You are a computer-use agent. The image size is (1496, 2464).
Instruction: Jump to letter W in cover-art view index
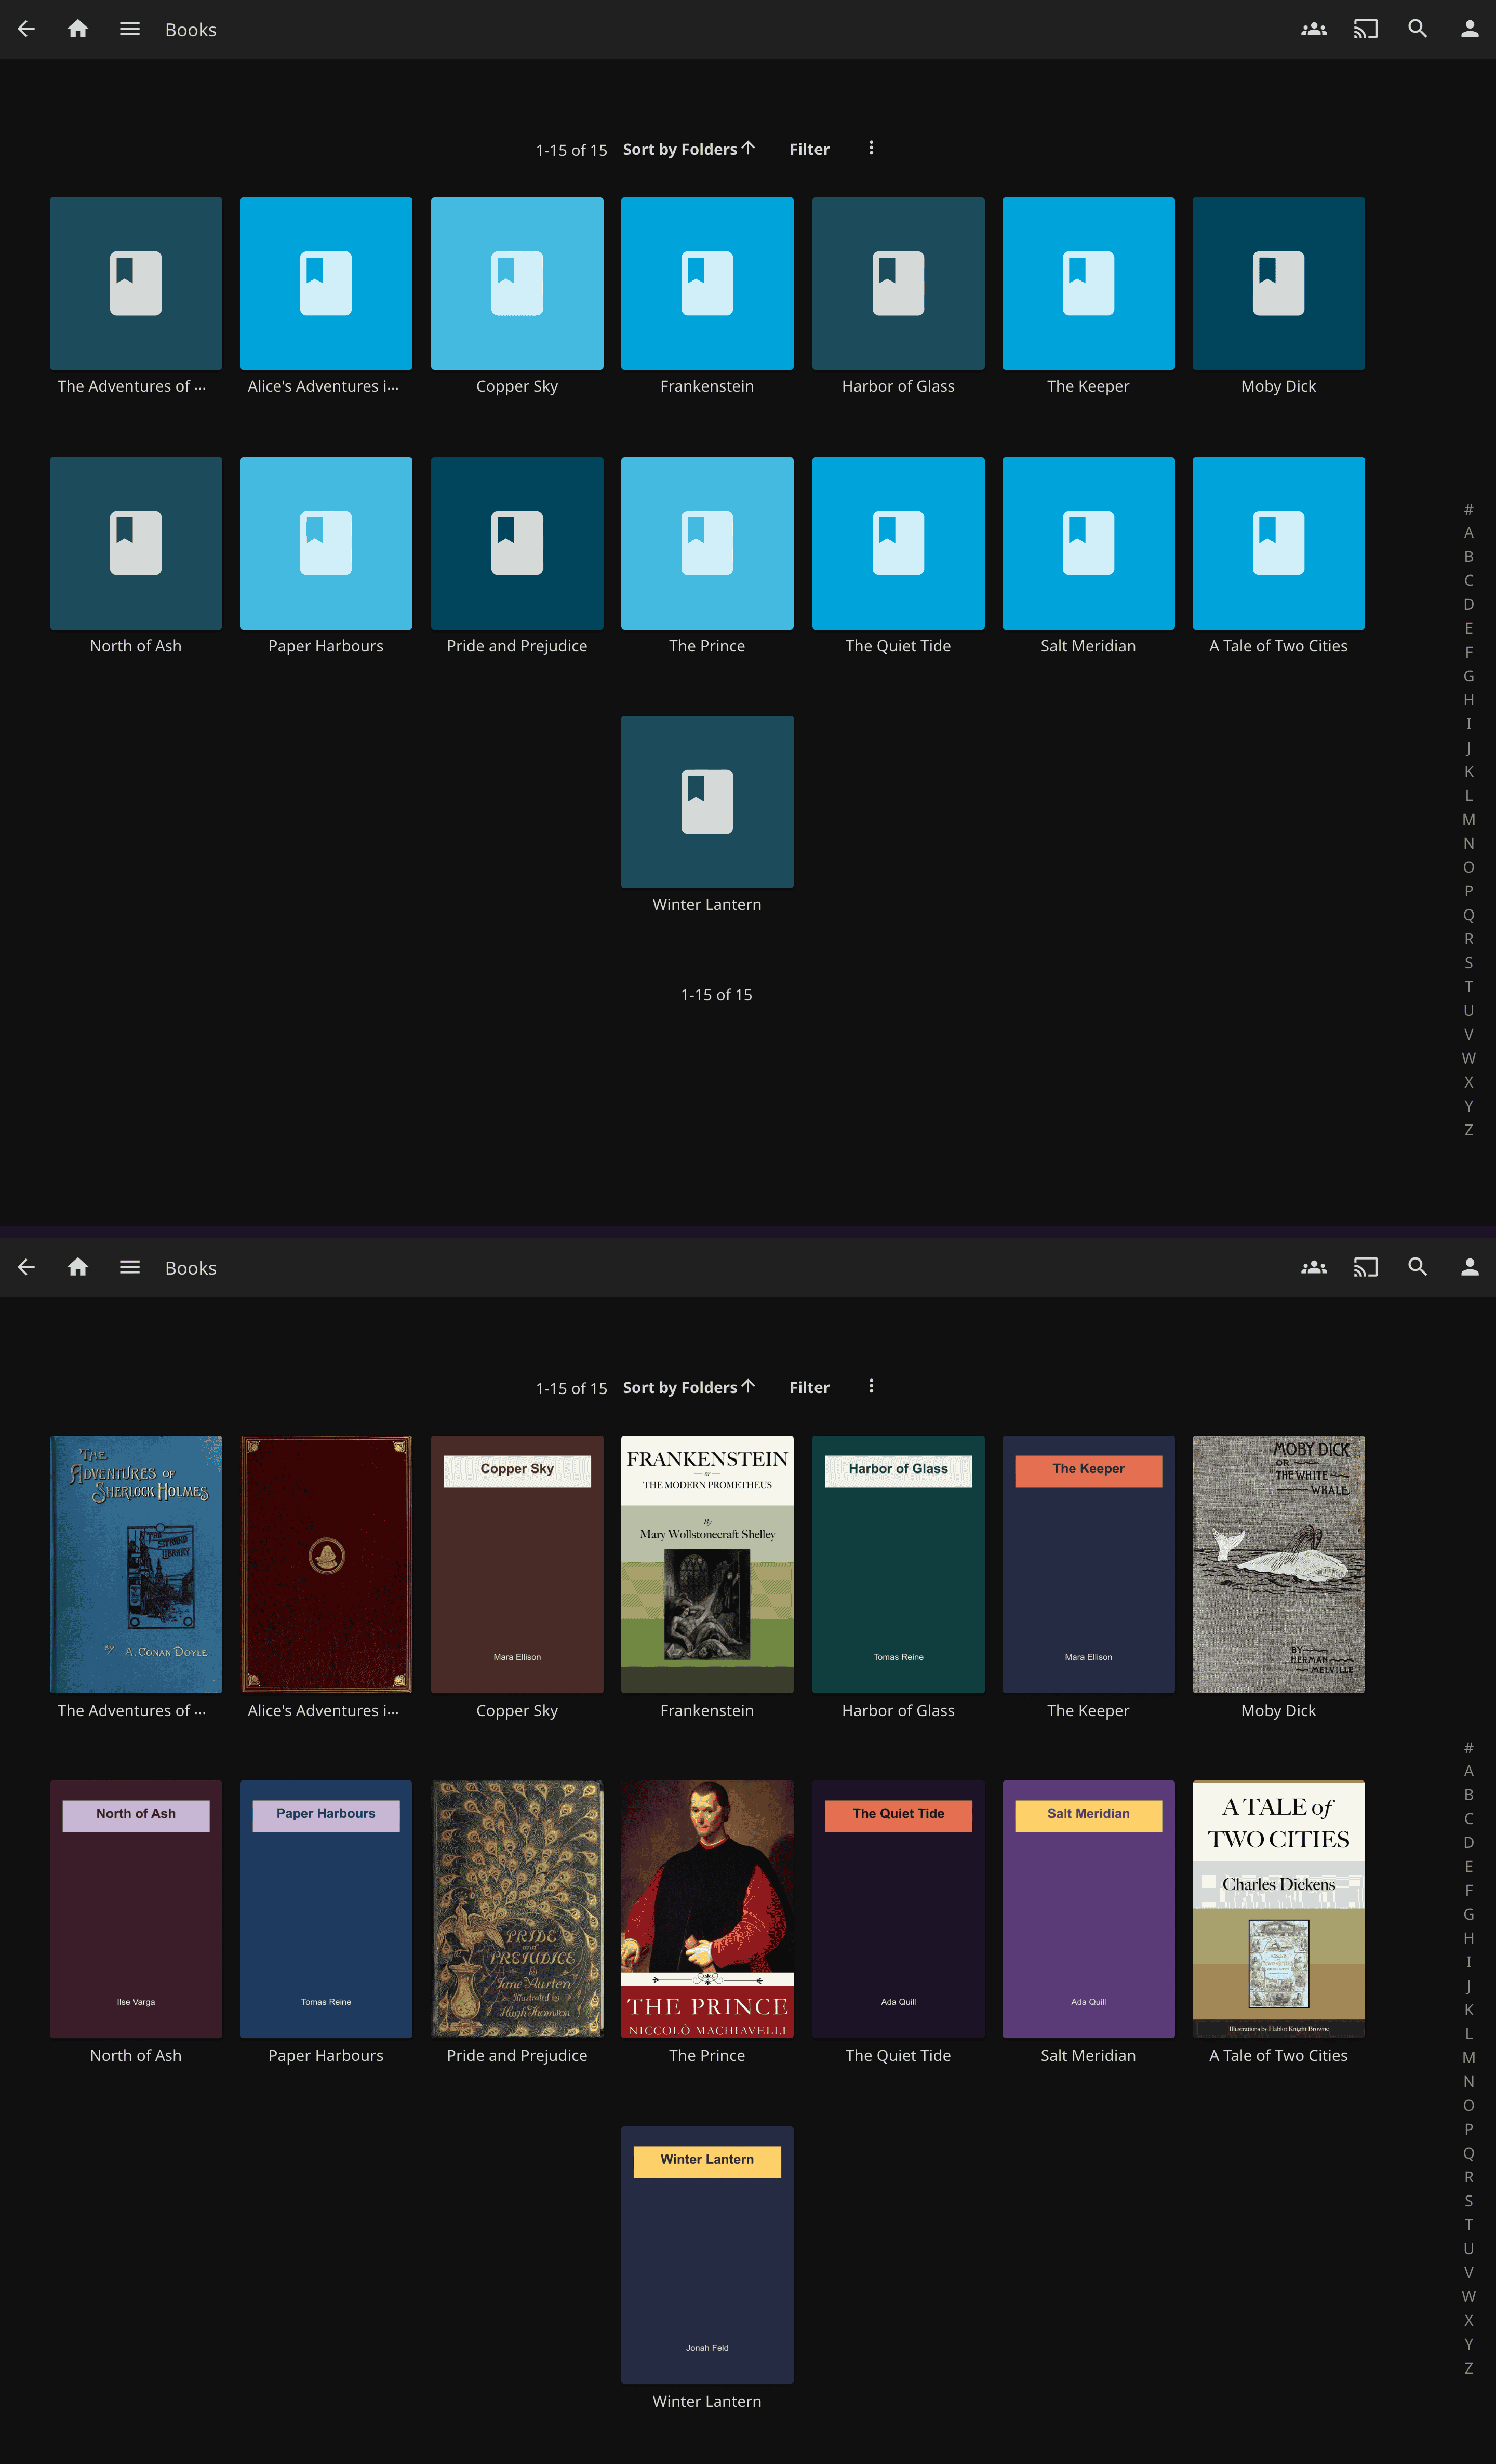[x=1468, y=2296]
